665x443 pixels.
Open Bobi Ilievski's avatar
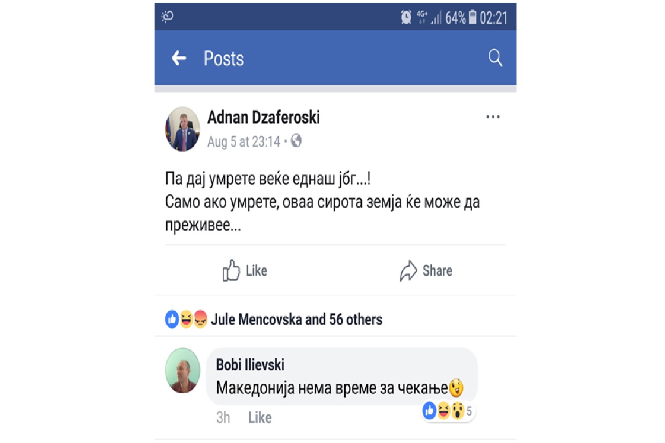183,370
